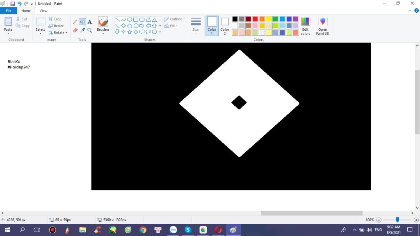Viewport: 420px width, 236px height.
Task: Select the Eraser tool
Action: [x=75, y=30]
